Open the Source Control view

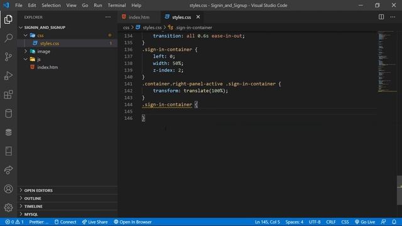(8, 56)
